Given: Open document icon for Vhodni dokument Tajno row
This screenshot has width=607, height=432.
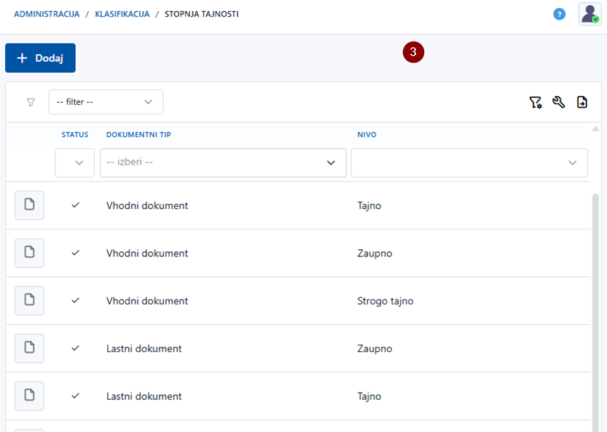Looking at the screenshot, I should pyautogui.click(x=29, y=205).
